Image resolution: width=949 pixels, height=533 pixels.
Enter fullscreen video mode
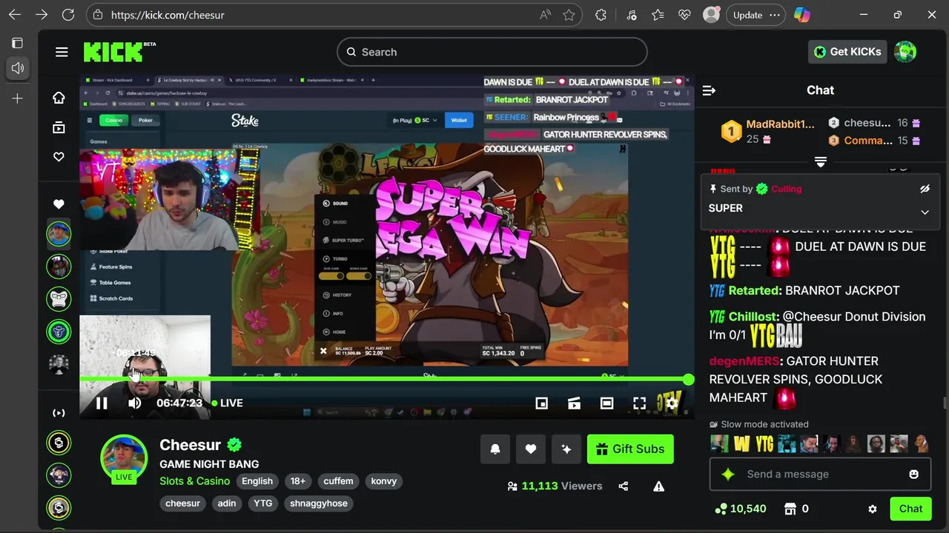(x=639, y=403)
